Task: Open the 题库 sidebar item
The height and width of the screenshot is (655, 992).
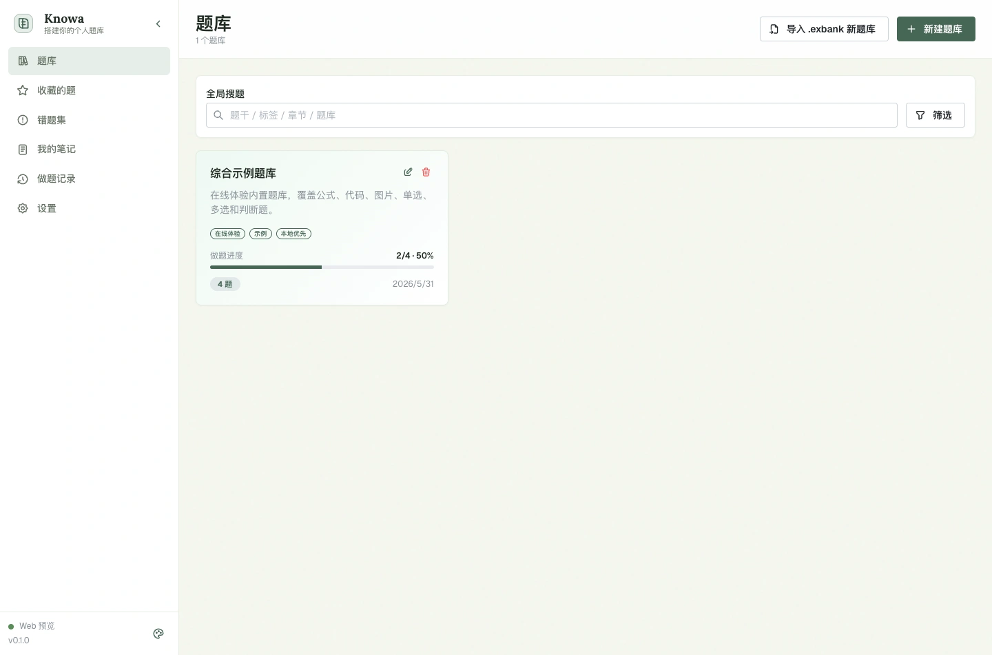Action: click(89, 61)
